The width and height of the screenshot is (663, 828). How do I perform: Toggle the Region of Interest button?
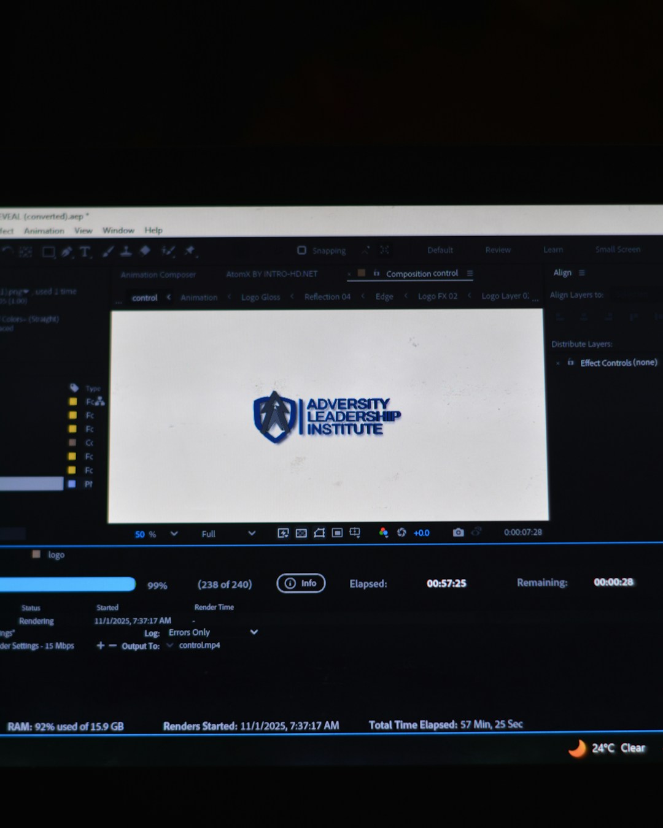pyautogui.click(x=337, y=532)
